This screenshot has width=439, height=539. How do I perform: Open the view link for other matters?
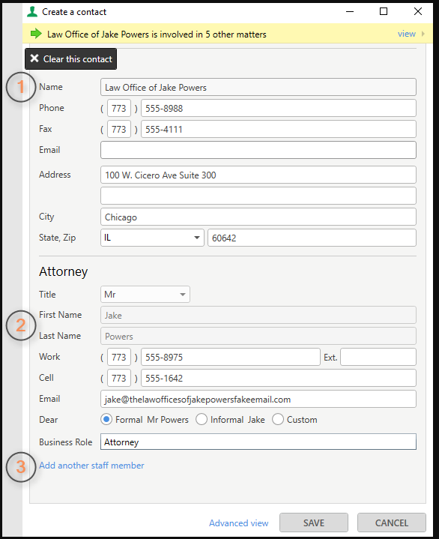click(x=406, y=34)
